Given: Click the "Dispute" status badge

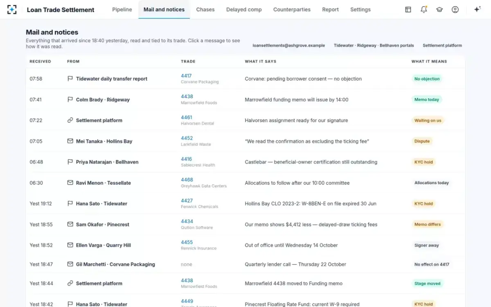Looking at the screenshot, I should click(x=422, y=141).
